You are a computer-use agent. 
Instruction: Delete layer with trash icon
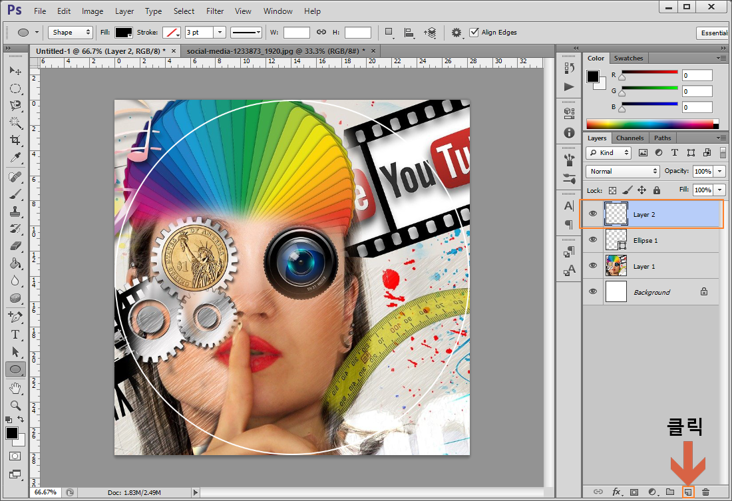pyautogui.click(x=705, y=492)
